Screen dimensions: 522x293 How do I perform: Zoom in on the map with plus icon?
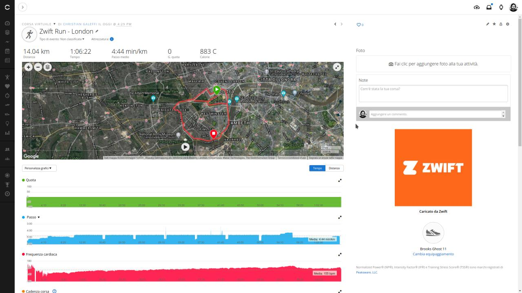pyautogui.click(x=28, y=67)
